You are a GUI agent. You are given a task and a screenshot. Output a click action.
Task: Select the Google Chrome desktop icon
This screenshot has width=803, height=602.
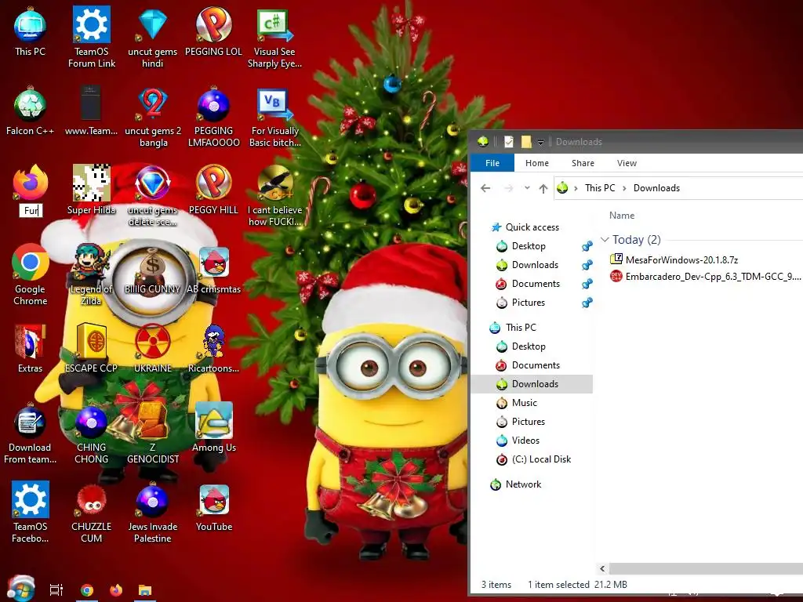pos(31,275)
